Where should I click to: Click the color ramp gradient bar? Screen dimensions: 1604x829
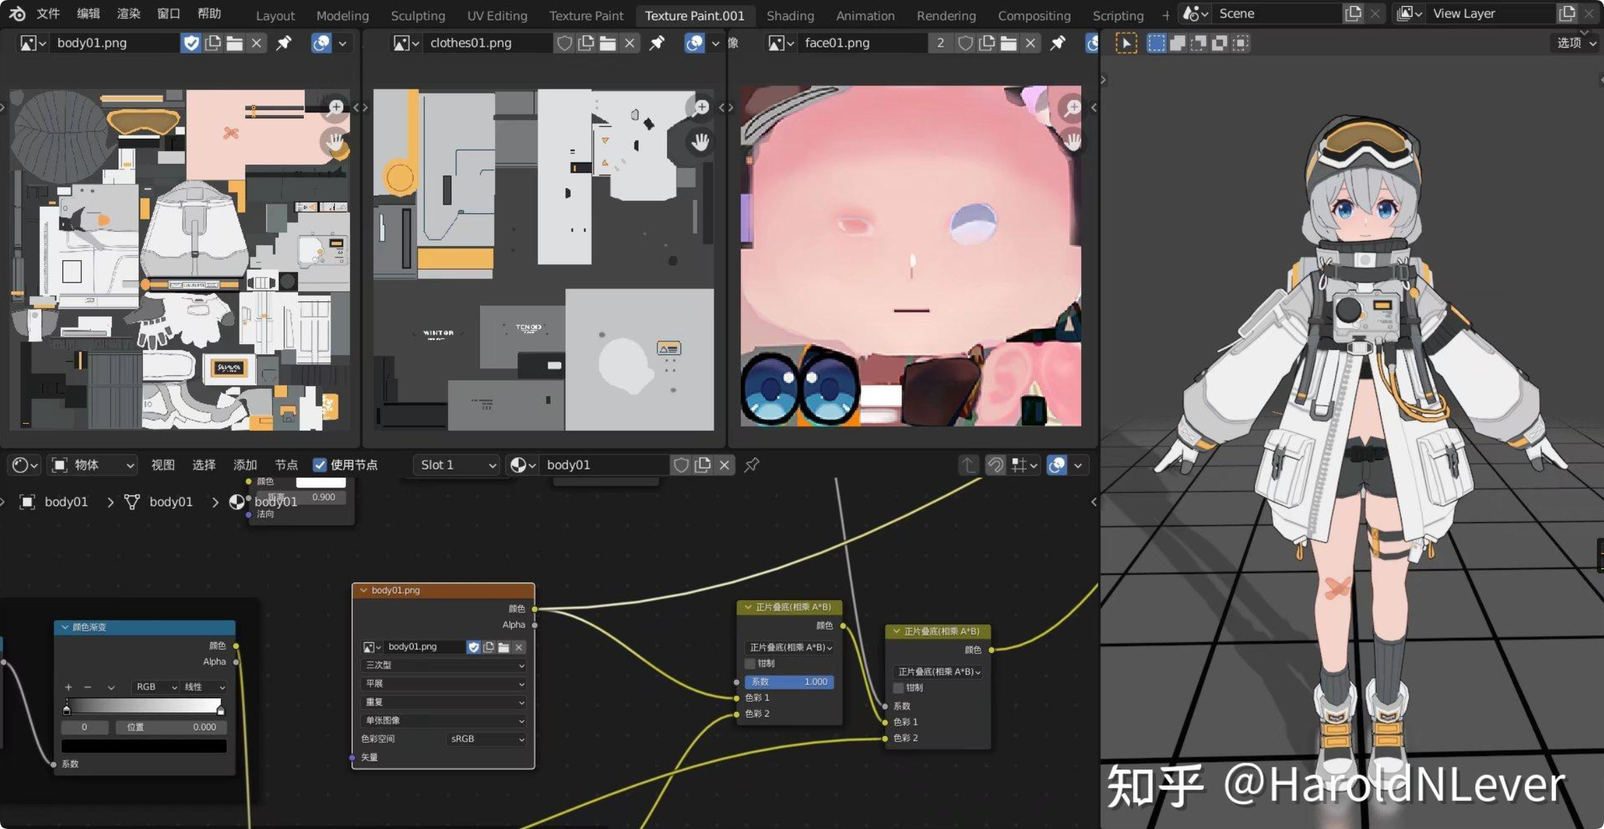pyautogui.click(x=144, y=706)
